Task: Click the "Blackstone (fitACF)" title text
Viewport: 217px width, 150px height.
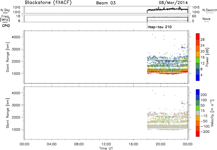Action: tap(48, 2)
